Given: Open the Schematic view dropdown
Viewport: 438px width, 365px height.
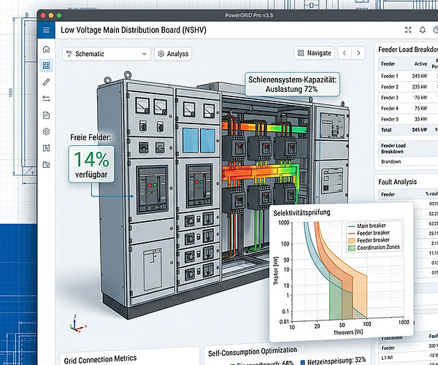Looking at the screenshot, I should (x=107, y=53).
